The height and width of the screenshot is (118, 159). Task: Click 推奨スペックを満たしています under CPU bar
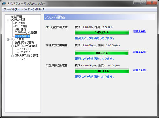pos(95,38)
